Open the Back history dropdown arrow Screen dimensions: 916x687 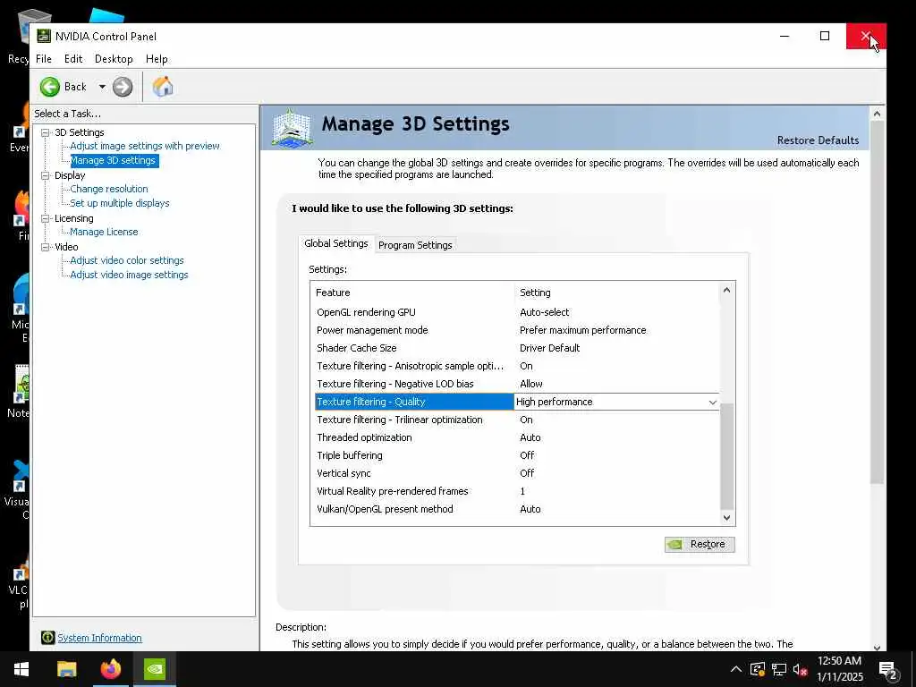pyautogui.click(x=102, y=87)
